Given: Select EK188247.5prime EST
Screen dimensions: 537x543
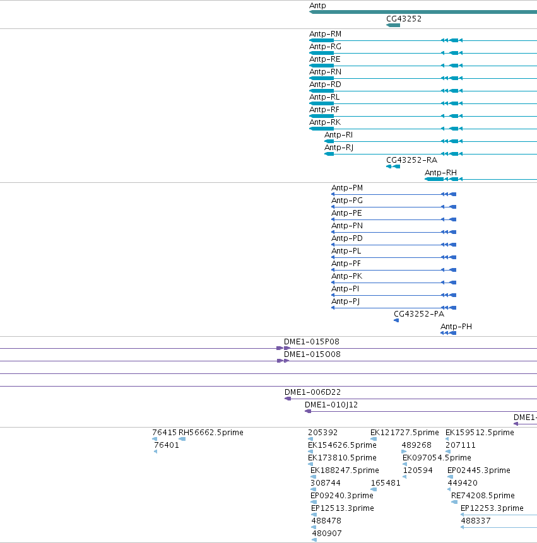Looking at the screenshot, I should coord(345,470).
